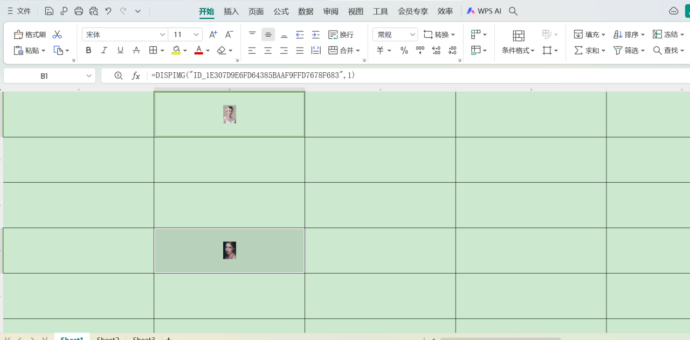Switch to the Page (页面) tab

(256, 11)
